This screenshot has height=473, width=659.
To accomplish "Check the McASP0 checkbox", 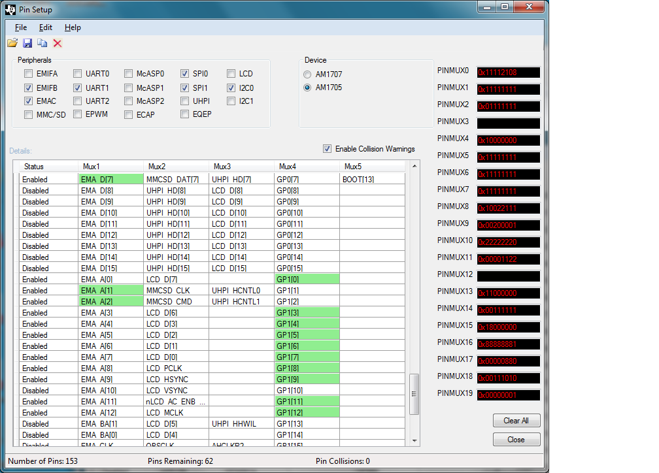I will (x=129, y=74).
